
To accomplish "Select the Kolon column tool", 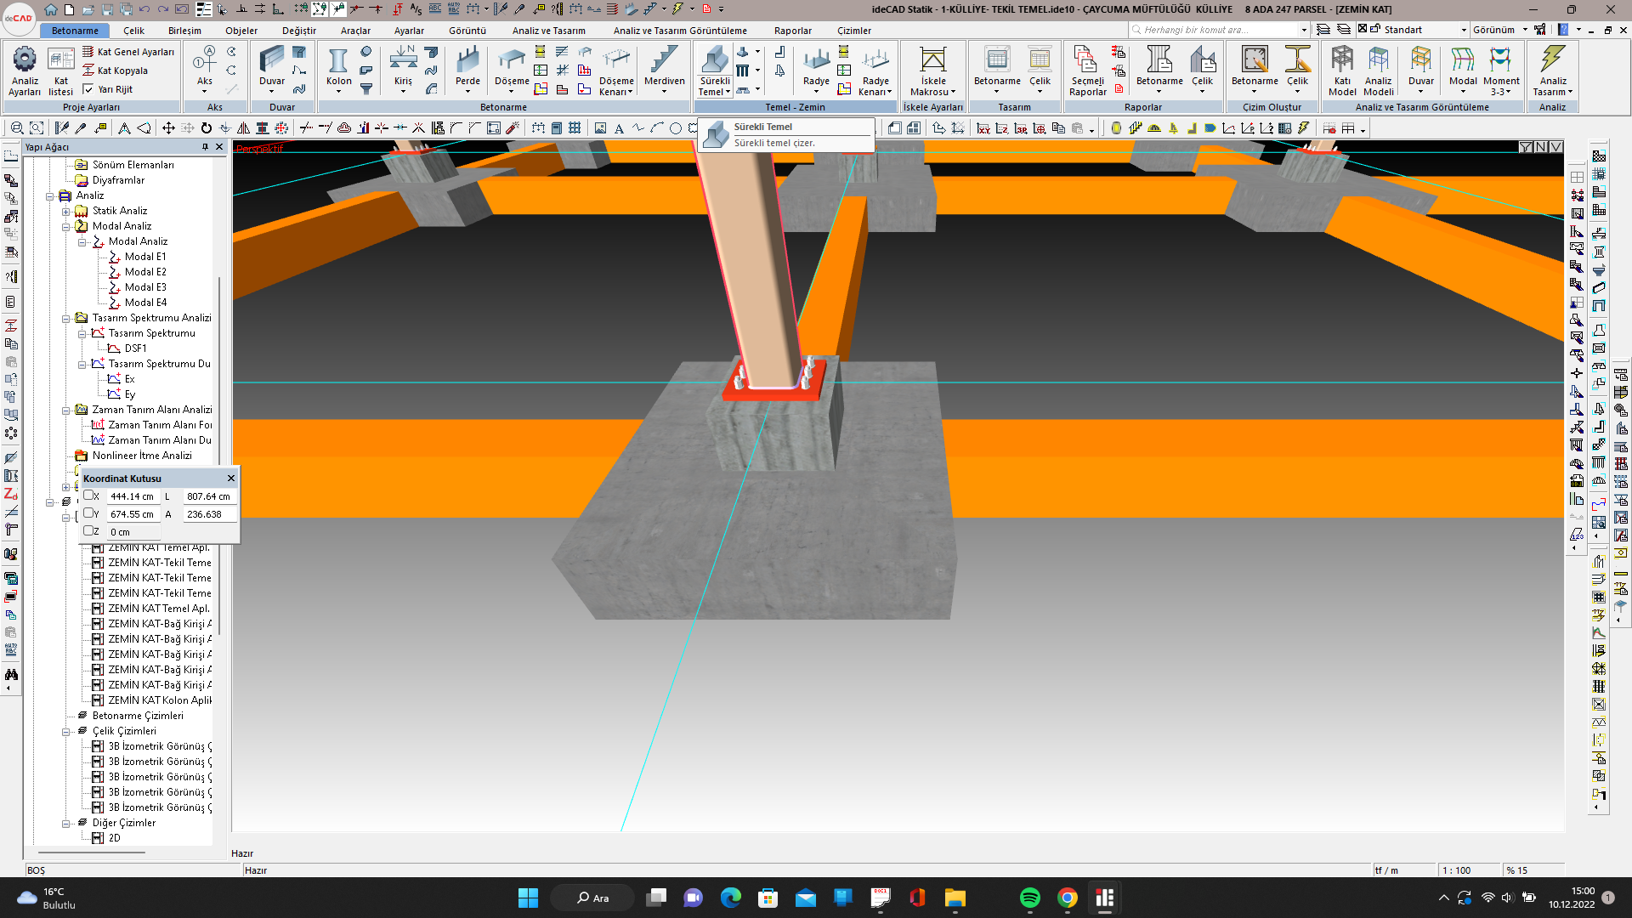I will (338, 68).
